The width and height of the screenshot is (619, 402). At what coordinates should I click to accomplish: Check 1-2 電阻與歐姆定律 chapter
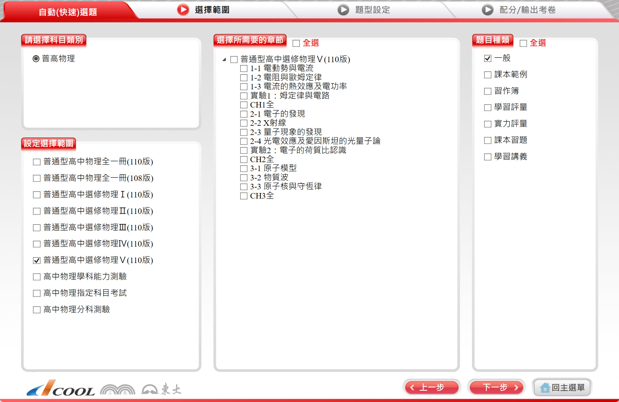tap(244, 78)
